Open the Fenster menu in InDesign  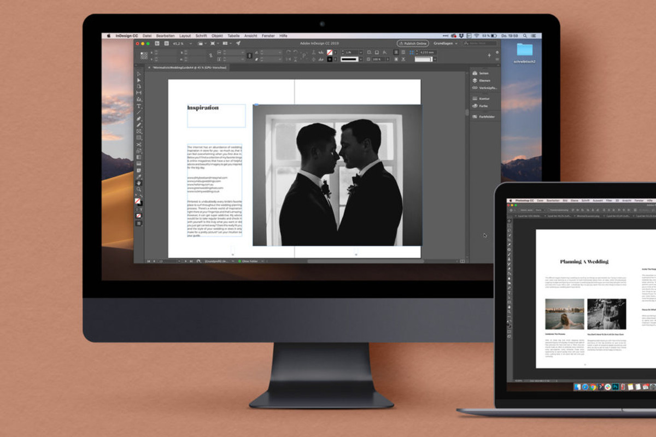268,36
